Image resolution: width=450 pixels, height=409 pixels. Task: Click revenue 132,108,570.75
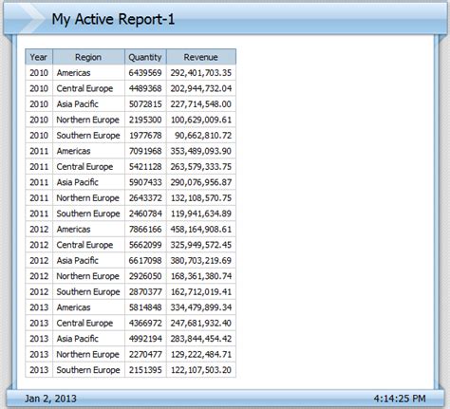201,198
